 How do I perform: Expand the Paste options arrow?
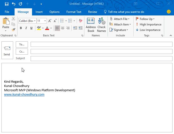coord(6,31)
